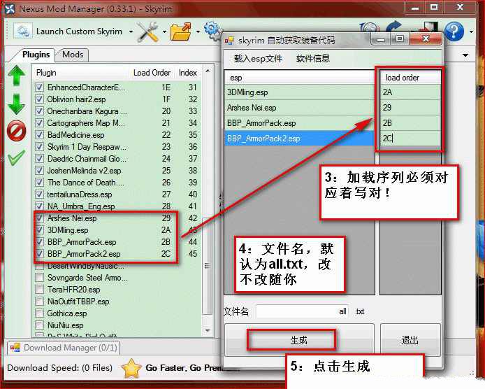Select Daedric Chainmail Glo... row
485x389 pixels.
pyautogui.click(x=117, y=159)
